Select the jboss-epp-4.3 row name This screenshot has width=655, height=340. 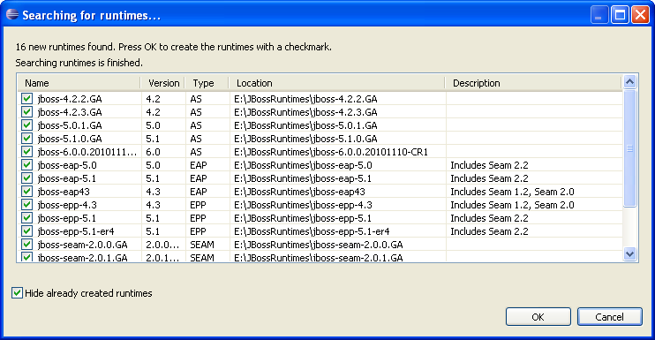[67, 205]
